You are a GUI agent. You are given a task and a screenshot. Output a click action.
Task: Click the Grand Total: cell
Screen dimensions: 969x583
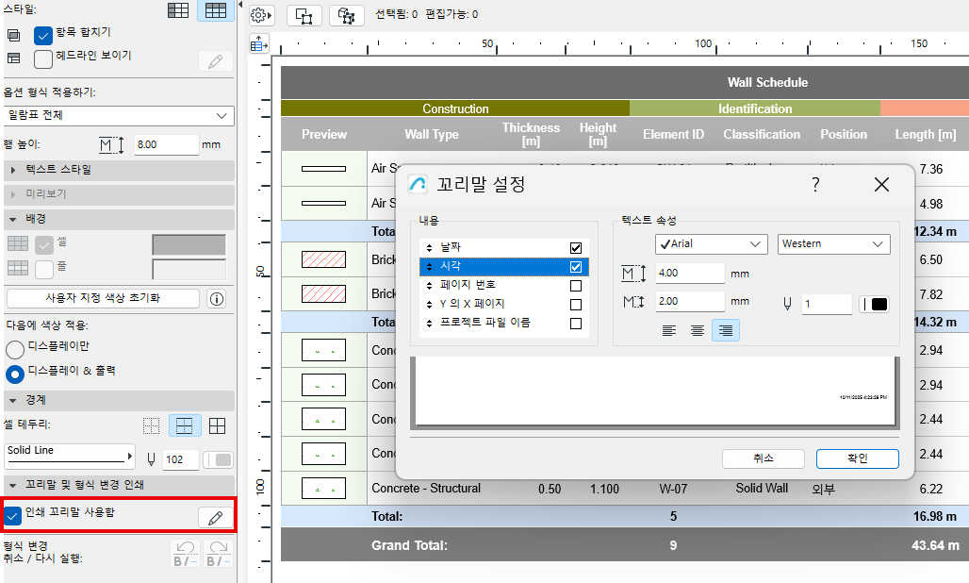(x=409, y=545)
